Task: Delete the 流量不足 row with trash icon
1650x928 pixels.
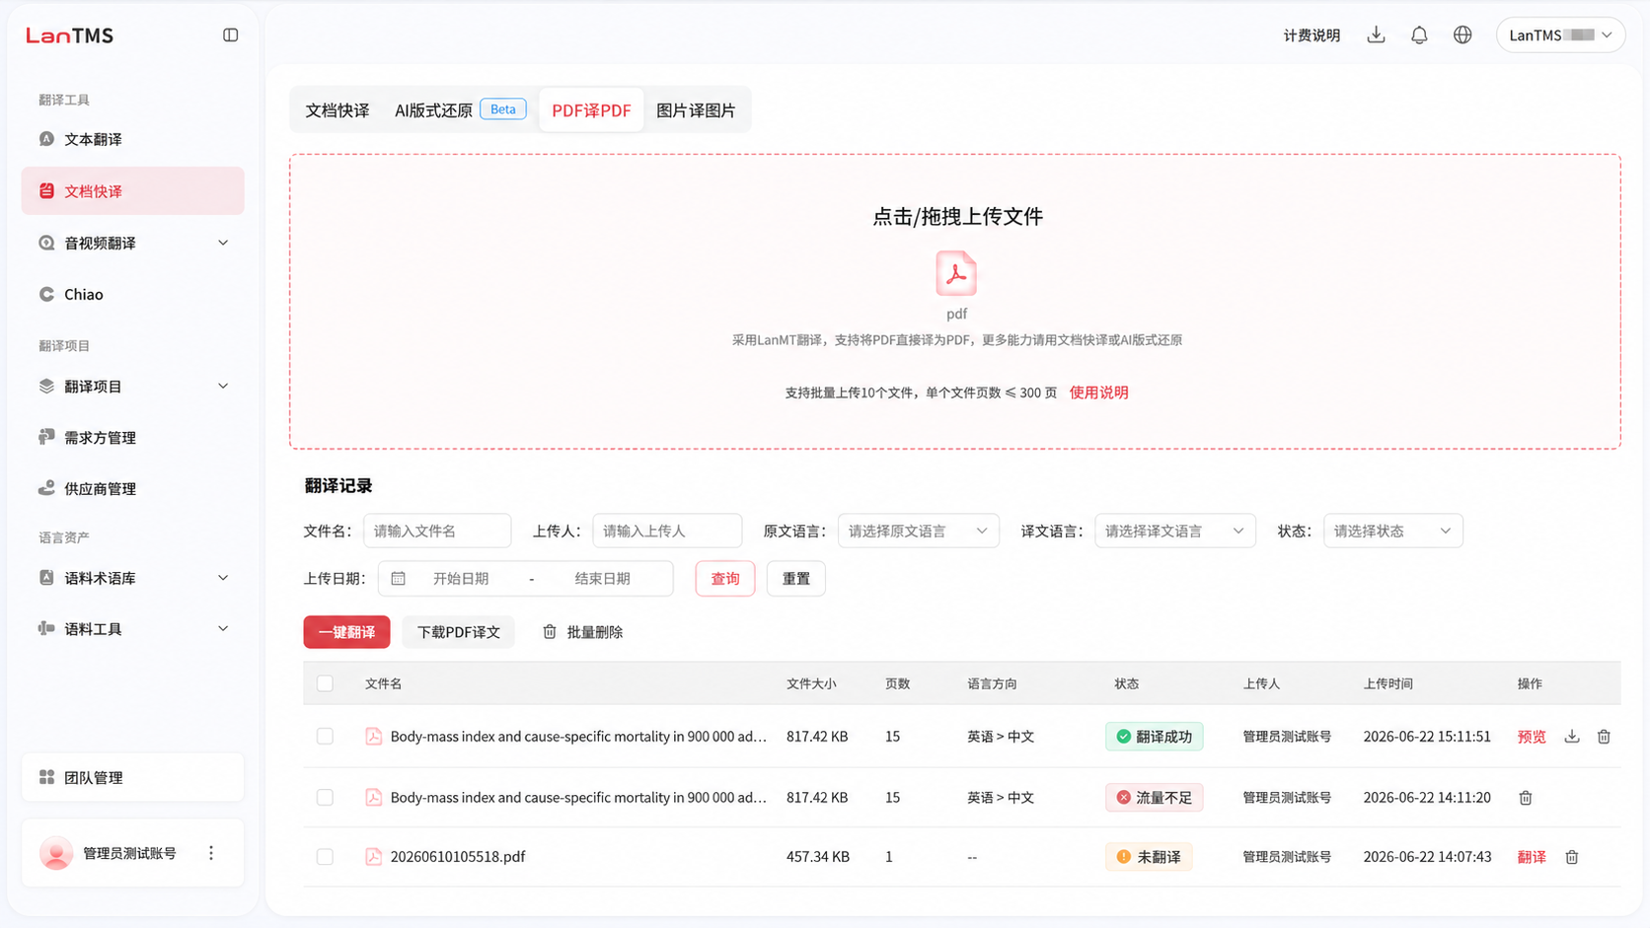Action: (x=1525, y=798)
